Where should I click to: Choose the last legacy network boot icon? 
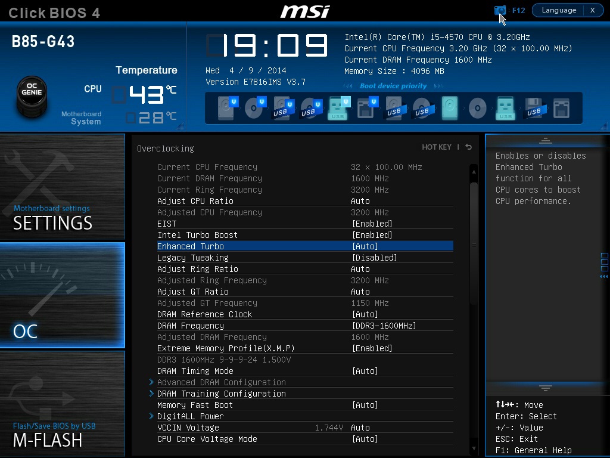[x=561, y=108]
